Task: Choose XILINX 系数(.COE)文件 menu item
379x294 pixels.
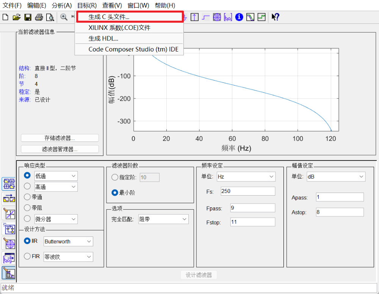Action: tap(129, 28)
